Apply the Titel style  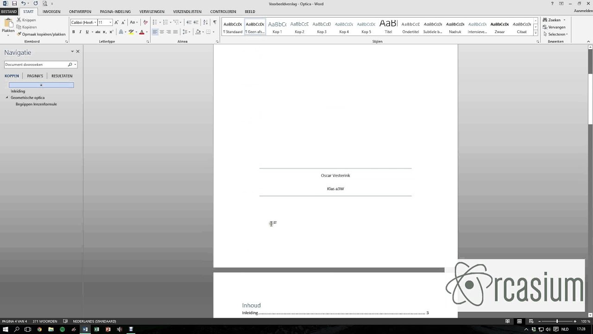click(x=388, y=27)
